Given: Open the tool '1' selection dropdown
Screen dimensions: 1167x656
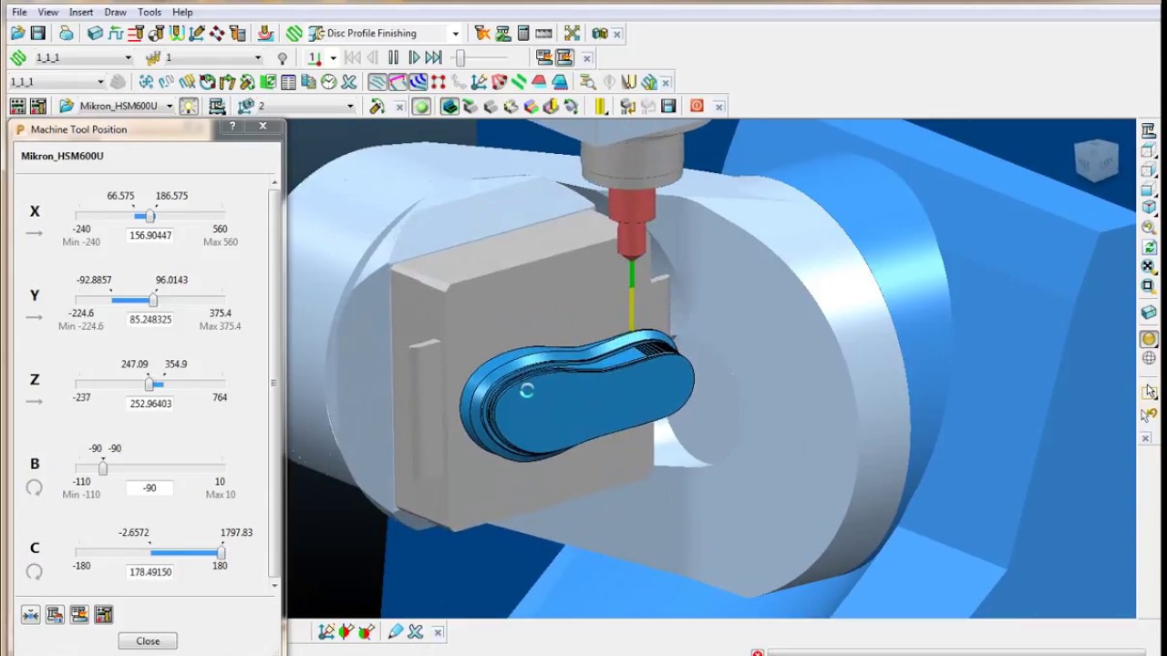Looking at the screenshot, I should (x=257, y=58).
